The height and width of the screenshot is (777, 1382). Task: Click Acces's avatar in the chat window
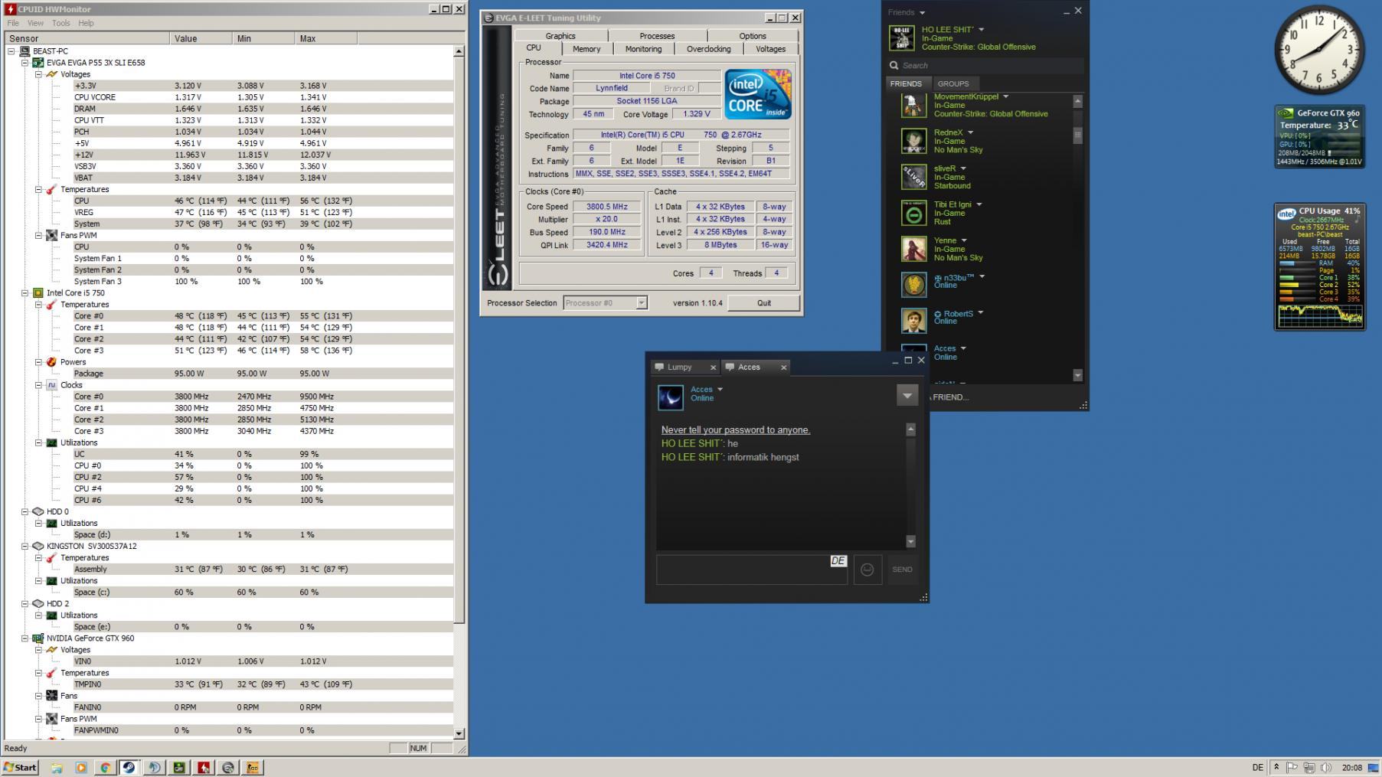(x=671, y=397)
